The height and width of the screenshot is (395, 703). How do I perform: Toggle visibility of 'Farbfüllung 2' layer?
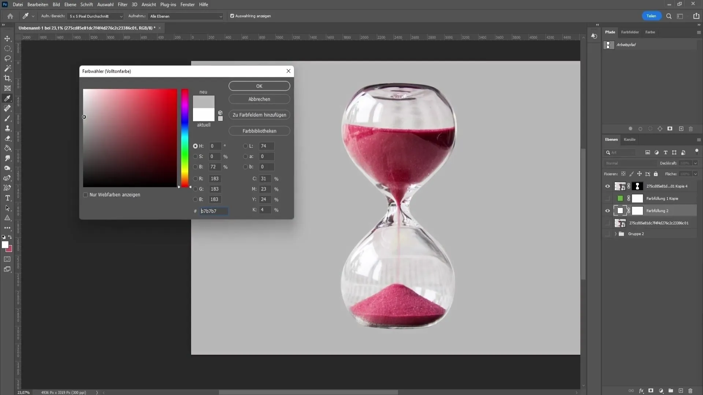(607, 211)
